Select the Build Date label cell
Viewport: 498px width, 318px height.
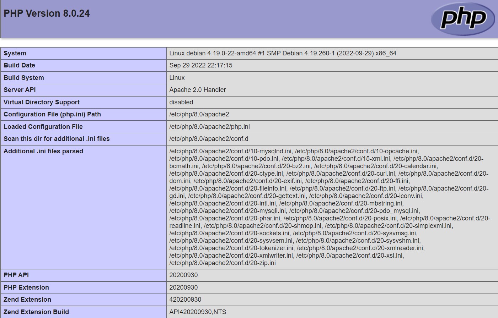20,65
